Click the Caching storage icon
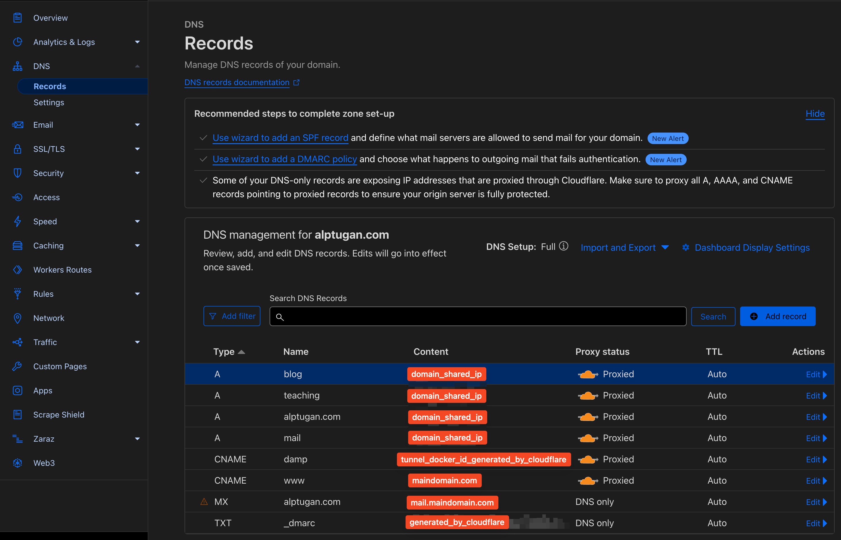841x540 pixels. point(18,246)
